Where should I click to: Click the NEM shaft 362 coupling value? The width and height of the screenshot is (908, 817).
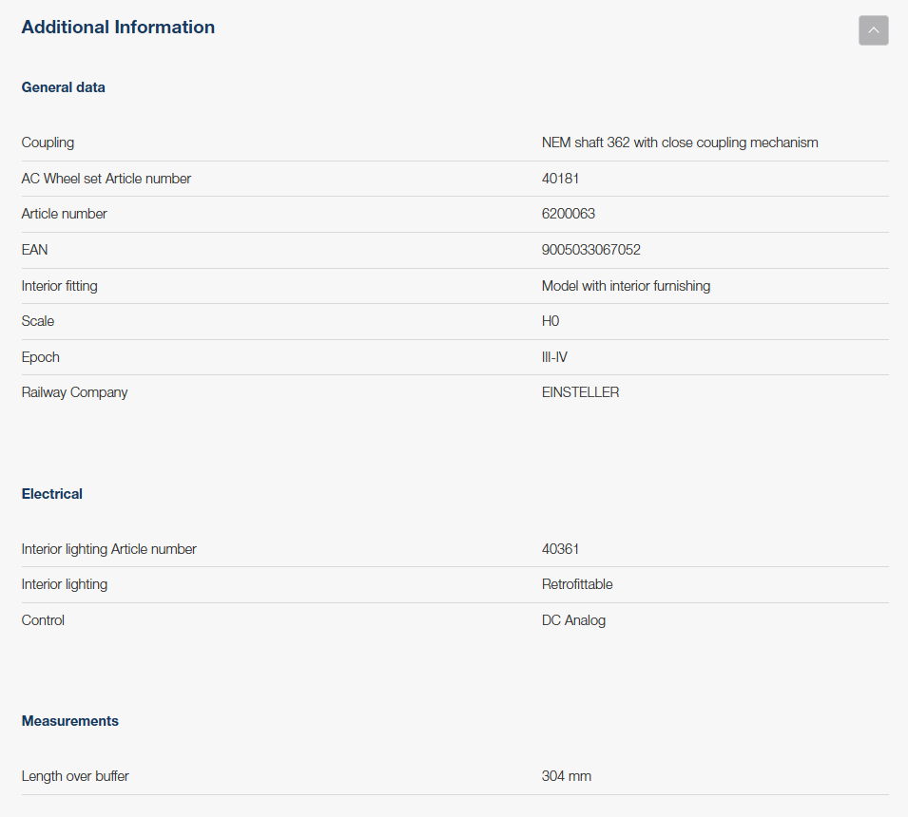pyautogui.click(x=680, y=142)
